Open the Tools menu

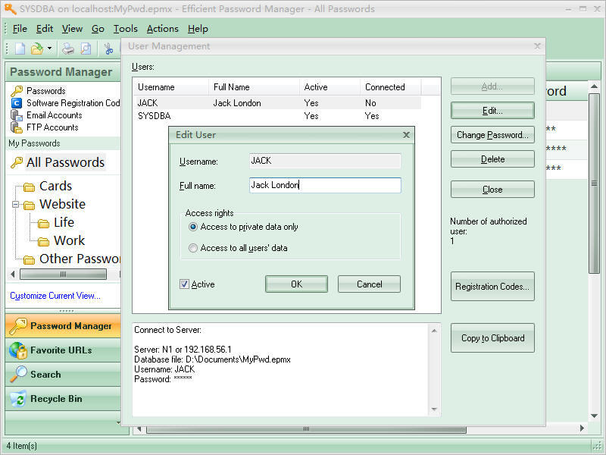[126, 29]
